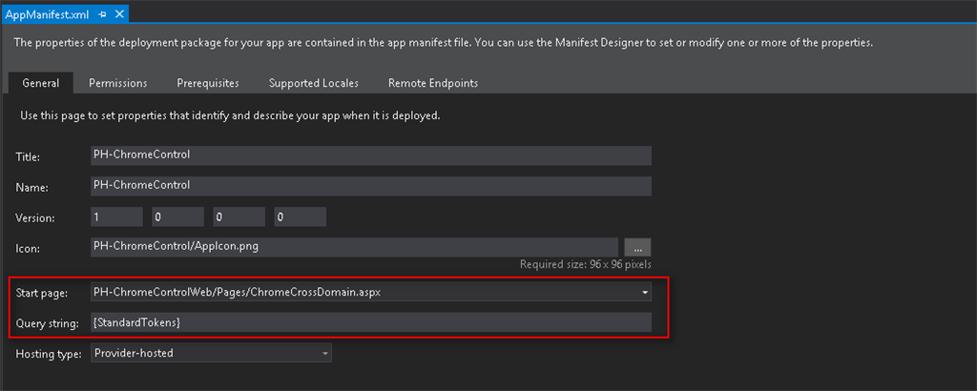Open the Permissions tab
Image resolution: width=977 pixels, height=391 pixels.
[x=118, y=83]
